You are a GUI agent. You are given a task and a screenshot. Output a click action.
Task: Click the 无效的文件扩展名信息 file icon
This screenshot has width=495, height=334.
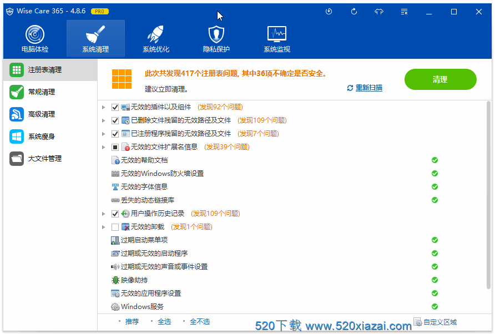[125, 147]
